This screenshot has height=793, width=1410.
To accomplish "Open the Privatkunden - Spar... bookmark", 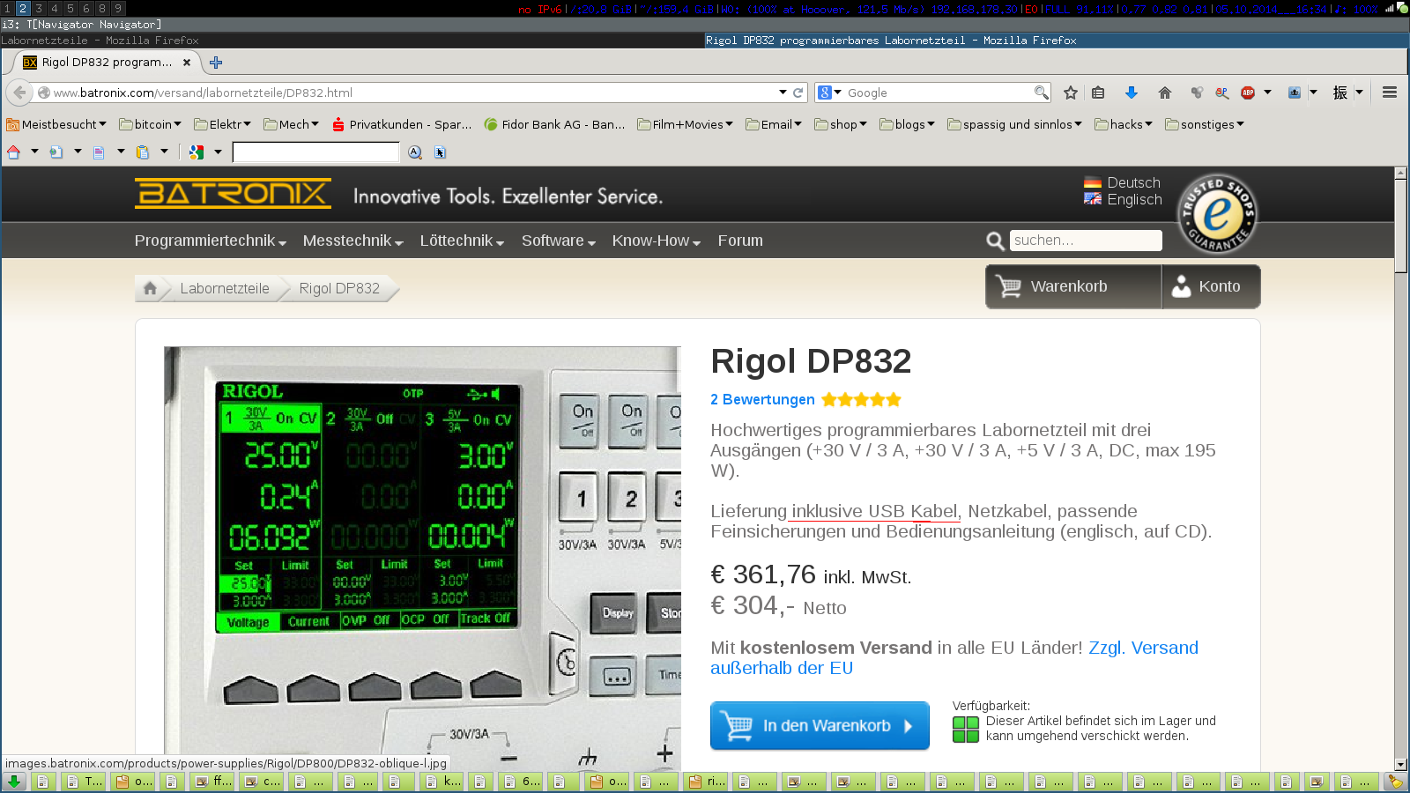I will (x=402, y=125).
